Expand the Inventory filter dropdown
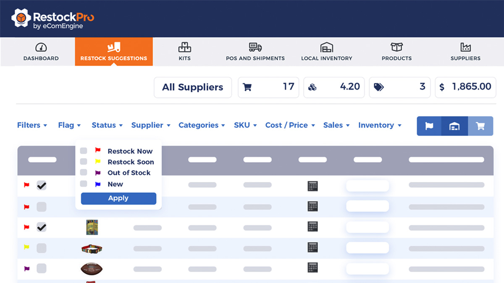This screenshot has width=504, height=283. tap(380, 125)
